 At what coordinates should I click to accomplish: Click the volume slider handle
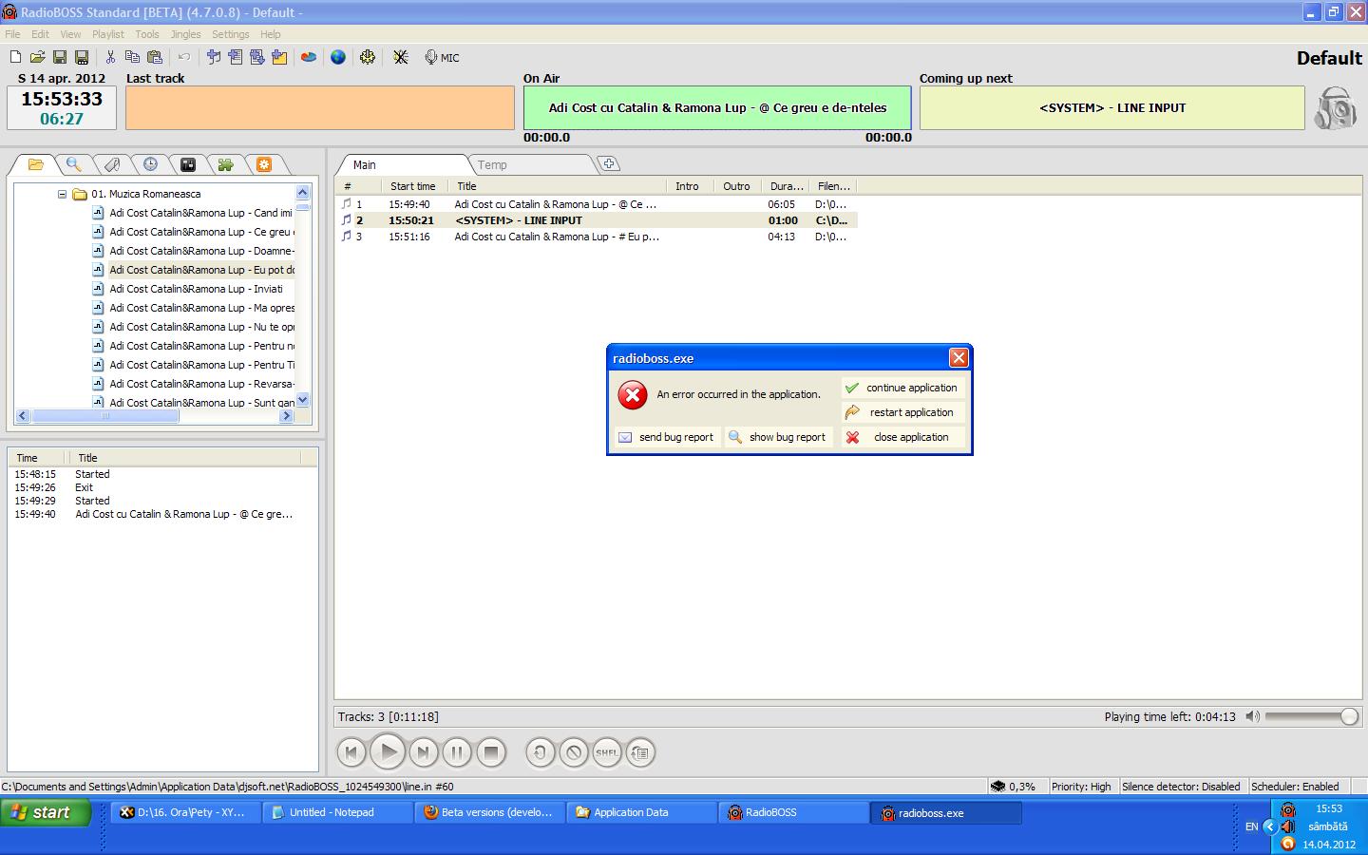tap(1349, 717)
